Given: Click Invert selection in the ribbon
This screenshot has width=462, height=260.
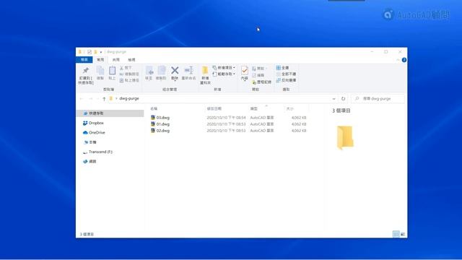Looking at the screenshot, I should [286, 80].
